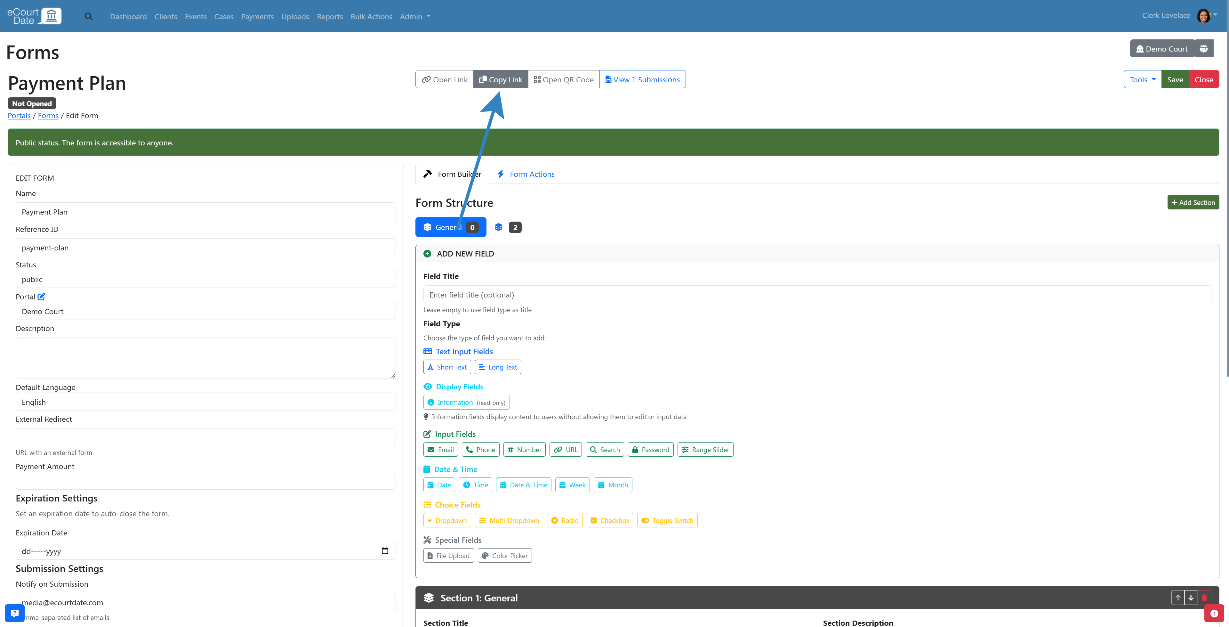The image size is (1229, 627).
Task: Add a Long Text field
Action: click(x=498, y=367)
